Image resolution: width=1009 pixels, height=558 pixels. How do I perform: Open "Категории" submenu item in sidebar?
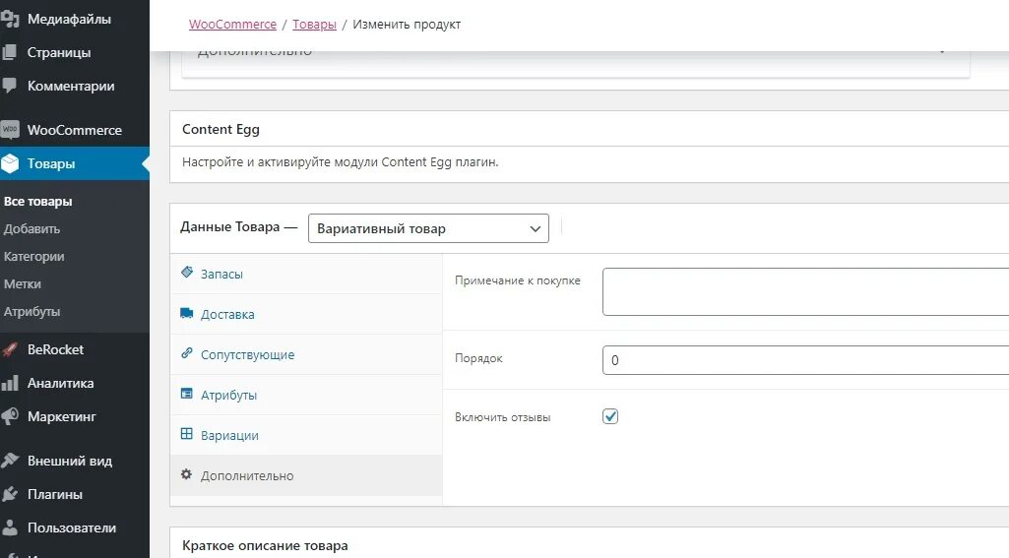tap(33, 256)
